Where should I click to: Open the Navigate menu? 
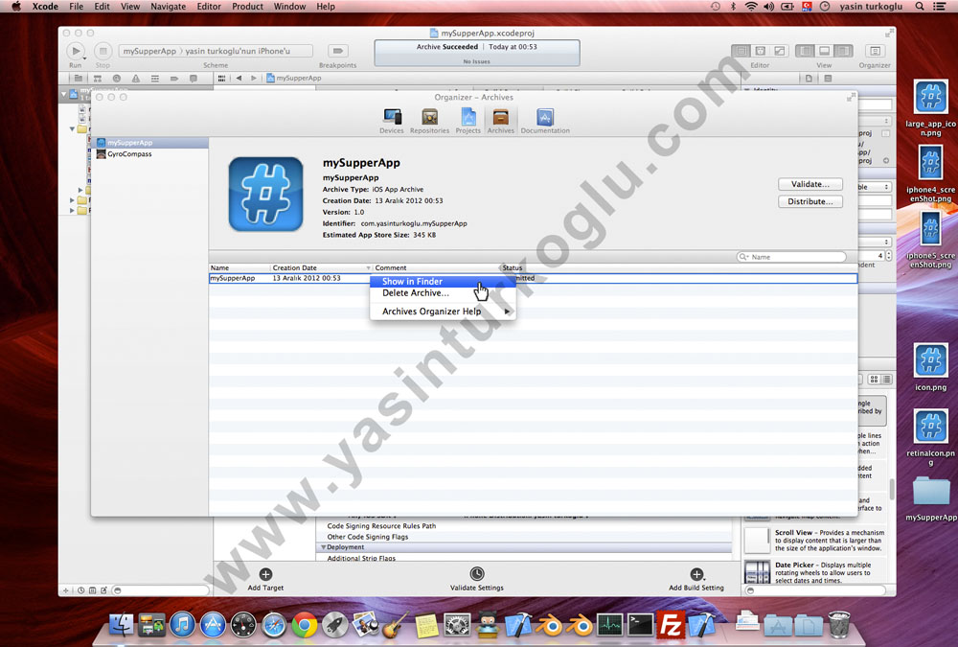click(168, 7)
